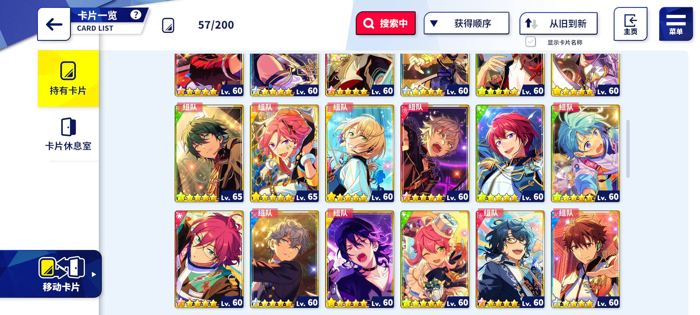Open the 主页 home icon button
700x315 pixels.
point(630,24)
